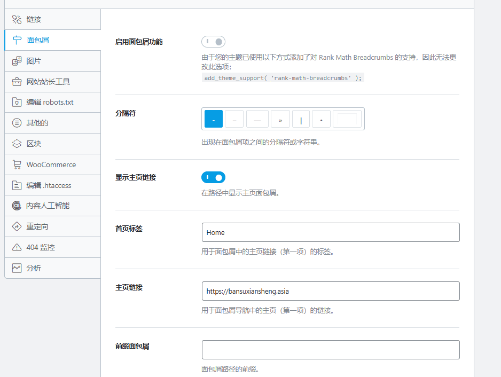The height and width of the screenshot is (377, 501).
Task: Click the circled lines icon beside 其他的
Action: 17,123
